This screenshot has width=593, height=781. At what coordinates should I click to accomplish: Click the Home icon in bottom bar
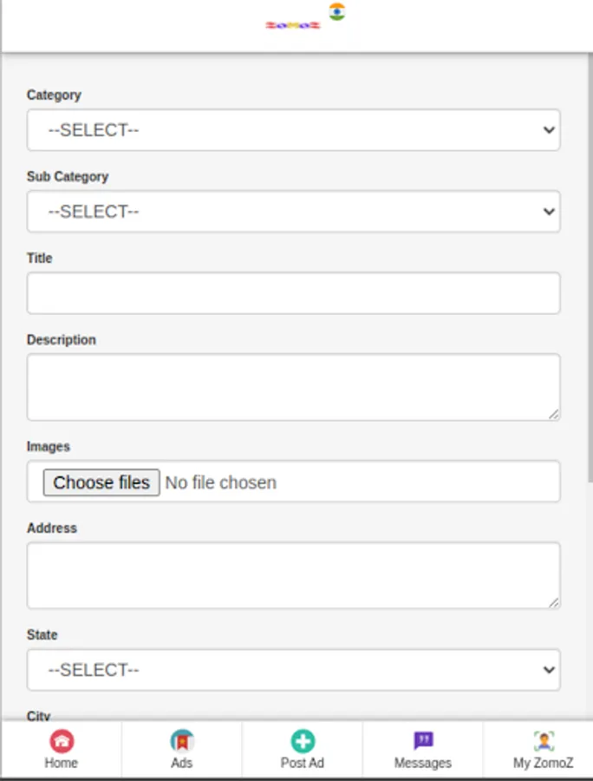click(62, 740)
